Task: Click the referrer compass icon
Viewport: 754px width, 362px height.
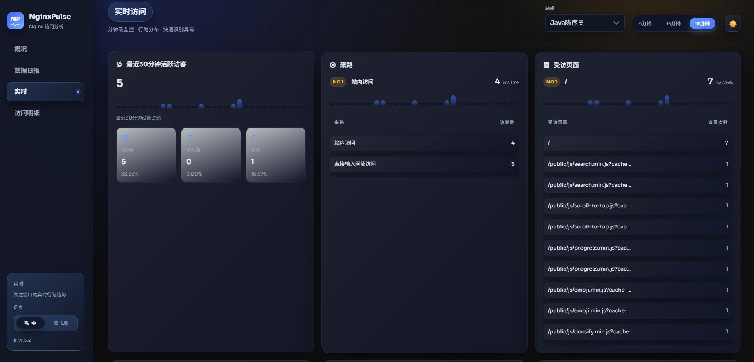Action: click(333, 65)
